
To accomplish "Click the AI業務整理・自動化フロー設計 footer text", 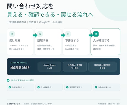I will 109,104.
